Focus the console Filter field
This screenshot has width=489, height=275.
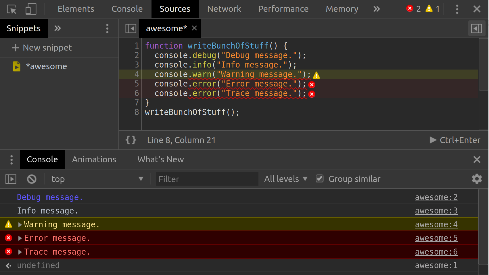[x=207, y=179]
